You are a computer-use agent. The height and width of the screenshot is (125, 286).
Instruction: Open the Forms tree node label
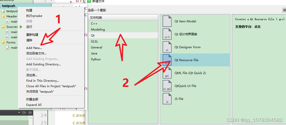(x=11, y=42)
